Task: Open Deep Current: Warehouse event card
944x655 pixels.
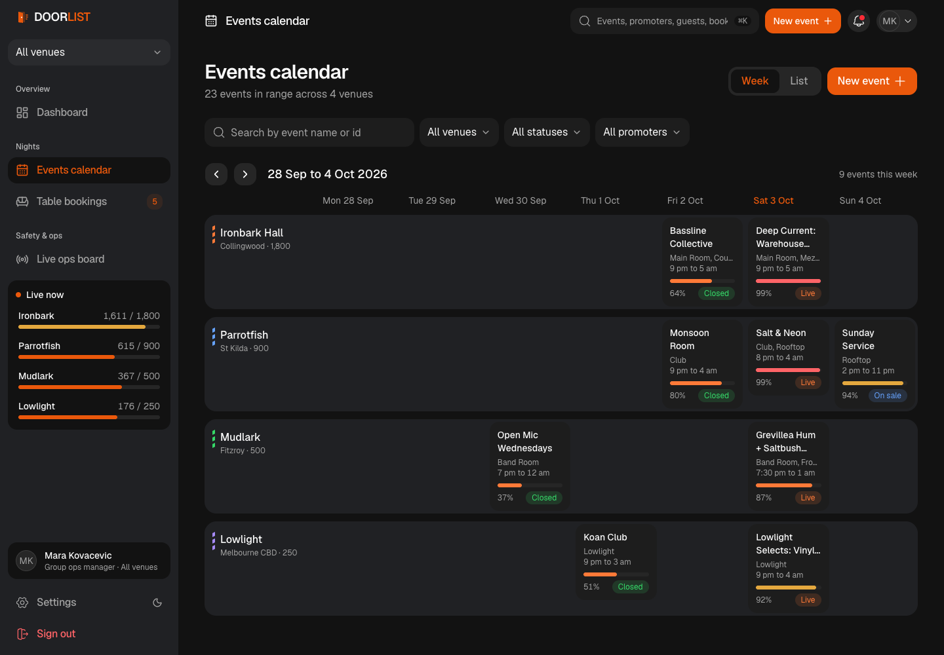Action: pyautogui.click(x=788, y=262)
